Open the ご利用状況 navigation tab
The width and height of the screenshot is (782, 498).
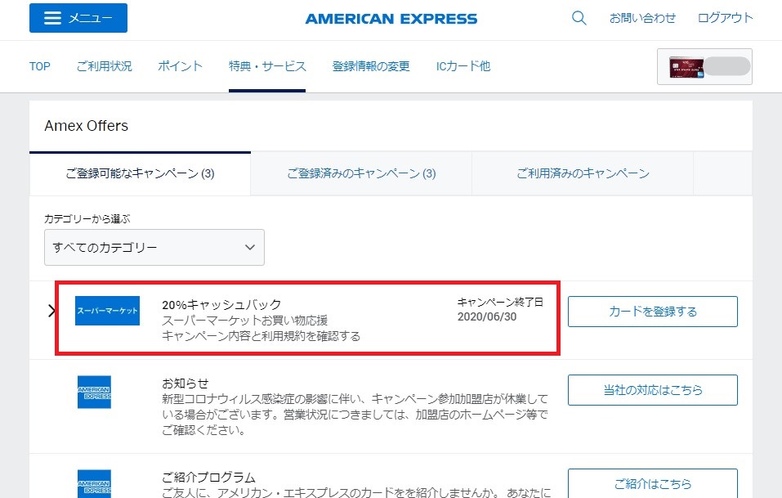pyautogui.click(x=105, y=66)
